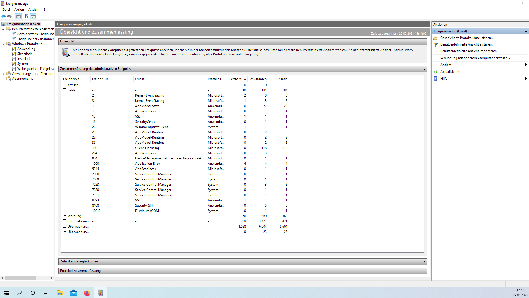Click Verbindung mit anderem Computer herstellen

click(475, 58)
